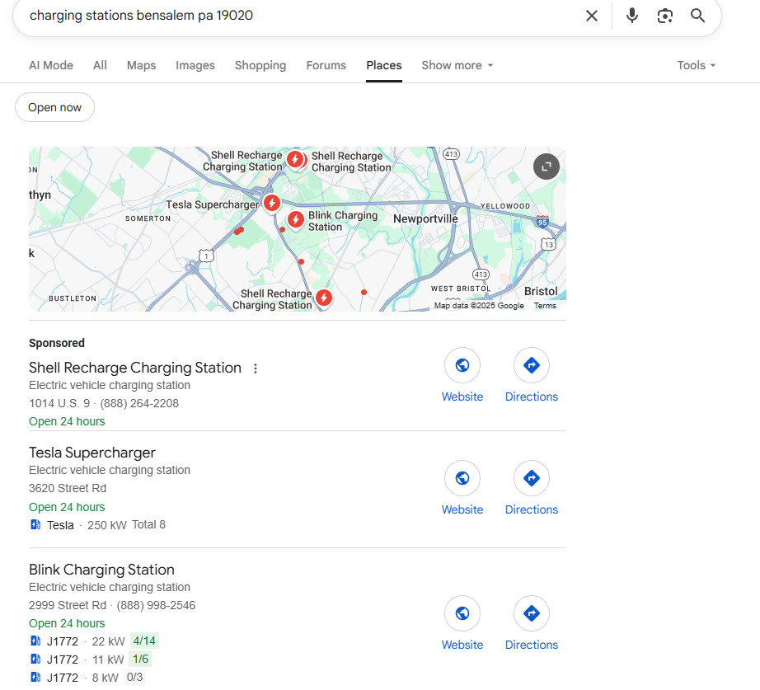Open Shell Recharge sponsored listing options menu
Screen dimensions: 760x690
pos(256,368)
